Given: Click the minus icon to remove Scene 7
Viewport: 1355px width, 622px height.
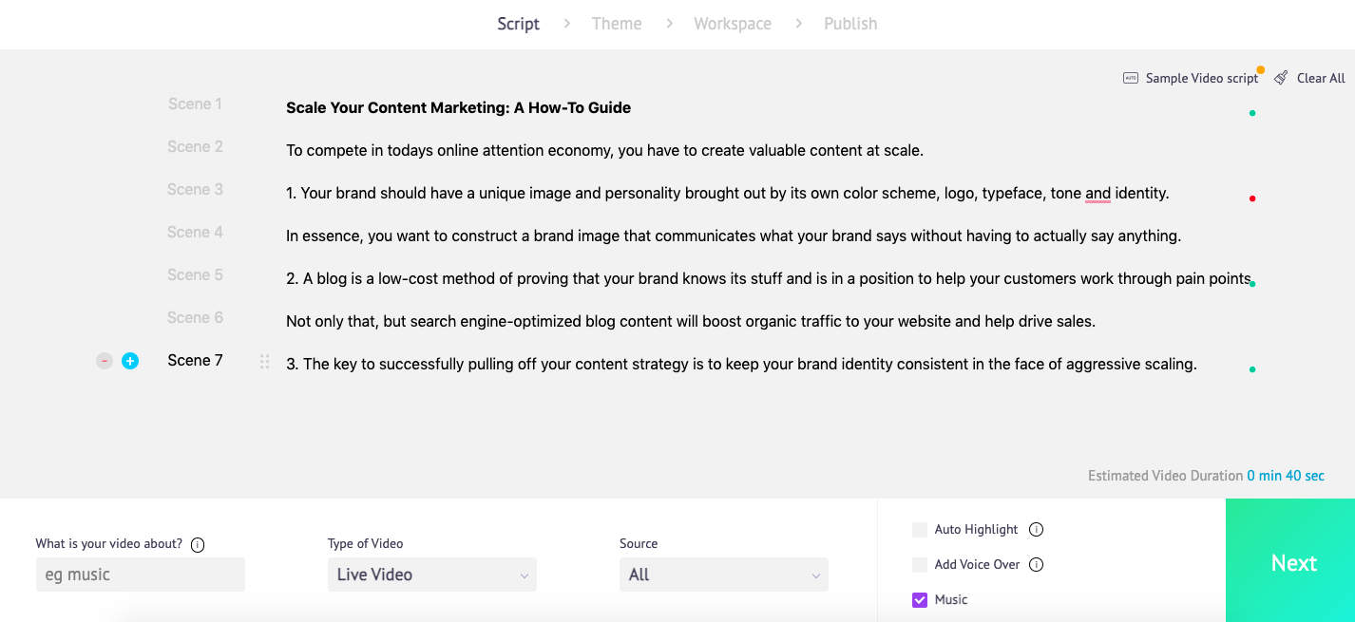Looking at the screenshot, I should [x=104, y=361].
